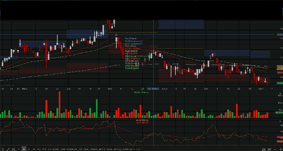The width and height of the screenshot is (283, 151).
Task: Select the trend line drawing tool
Action: (x=8, y=149)
